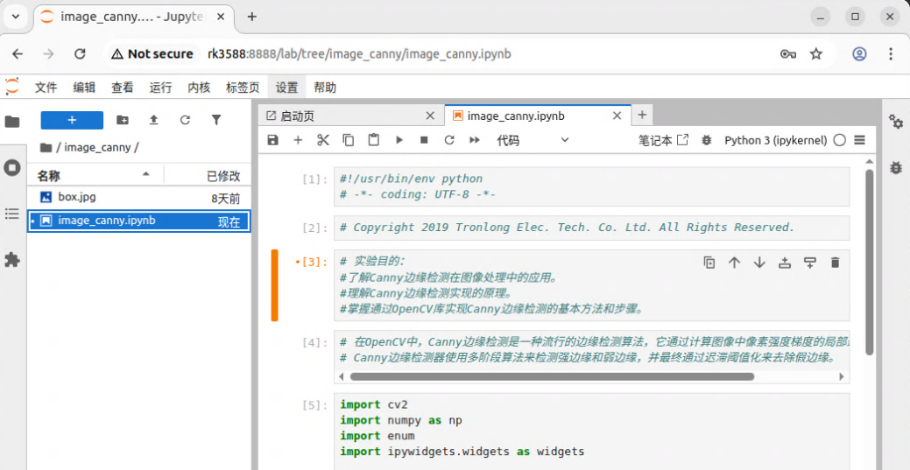This screenshot has height=470, width=910.
Task: Open the debugger panel in right sidebar
Action: 896,168
